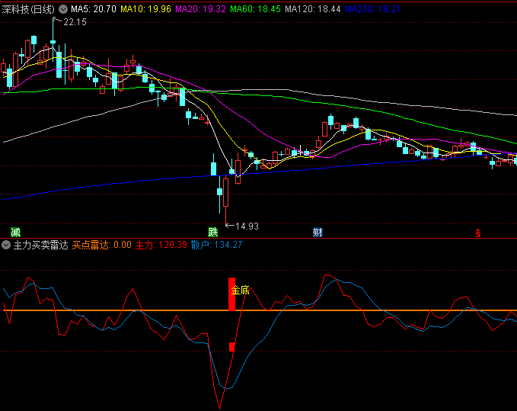Click the 金底 signal label
517x411 pixels.
(241, 291)
